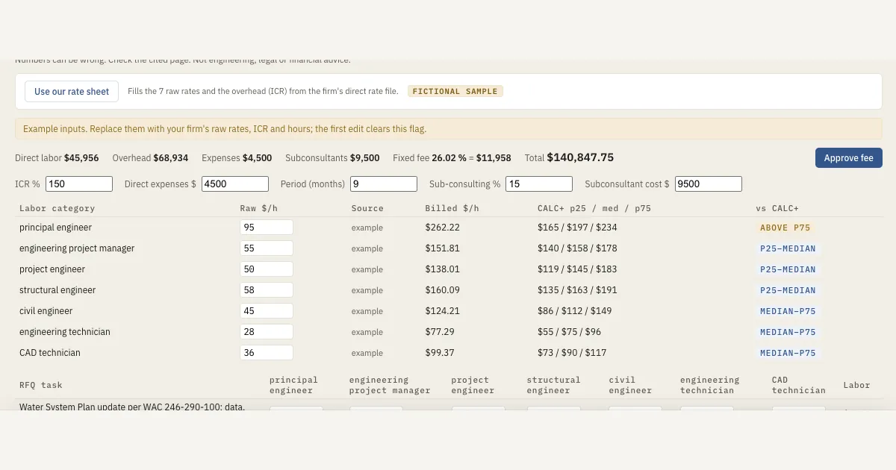The height and width of the screenshot is (470, 896).
Task: Select billed rate $160.09
Action: point(443,290)
